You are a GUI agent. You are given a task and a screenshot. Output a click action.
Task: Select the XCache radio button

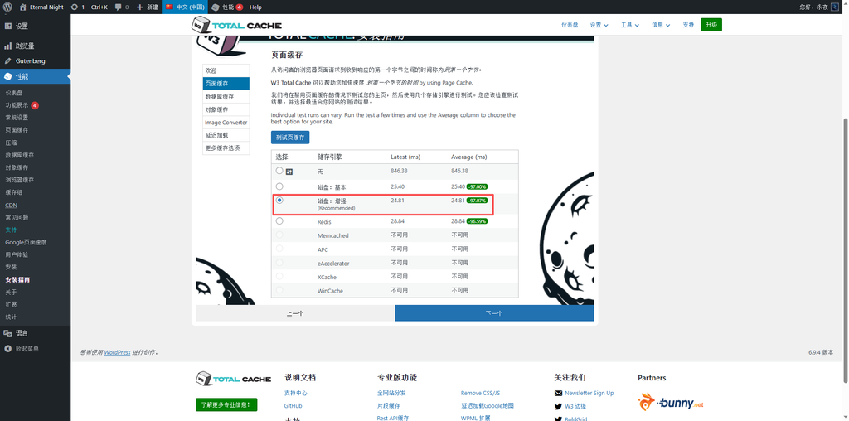pos(279,276)
